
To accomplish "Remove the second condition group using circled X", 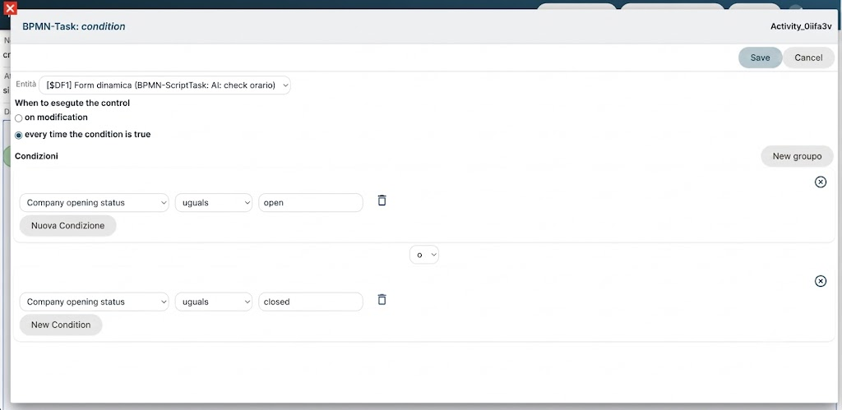I will [821, 281].
